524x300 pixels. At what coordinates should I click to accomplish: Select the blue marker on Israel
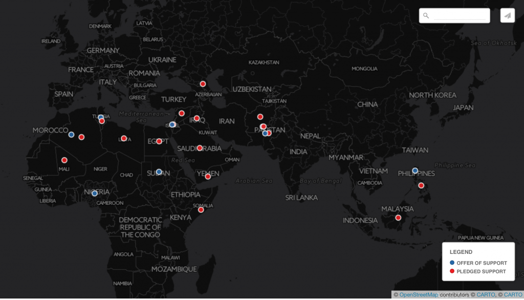172,124
